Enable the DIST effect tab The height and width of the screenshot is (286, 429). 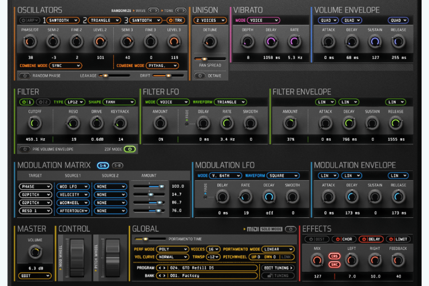(x=317, y=239)
